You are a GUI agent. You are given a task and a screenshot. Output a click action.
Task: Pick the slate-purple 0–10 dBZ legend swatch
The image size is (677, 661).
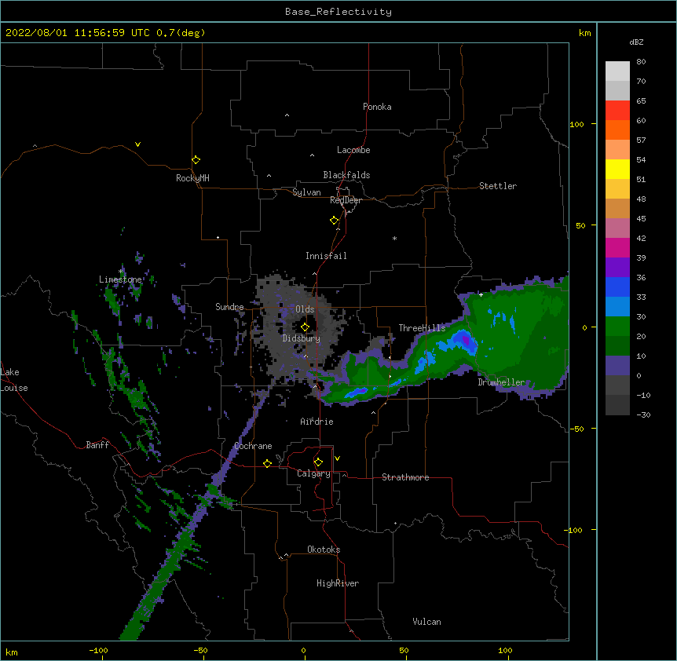[617, 366]
